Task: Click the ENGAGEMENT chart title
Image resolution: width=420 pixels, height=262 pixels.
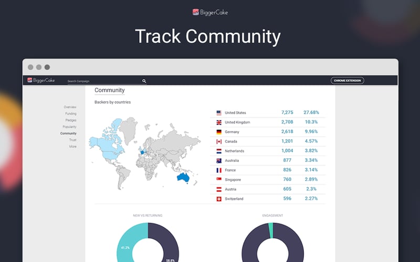Action: [x=272, y=215]
